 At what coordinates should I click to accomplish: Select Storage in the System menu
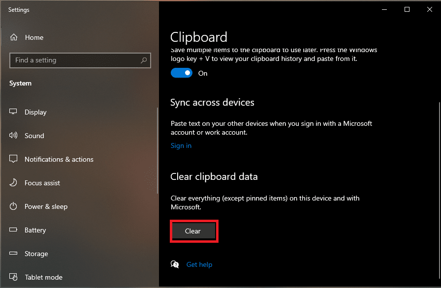36,253
